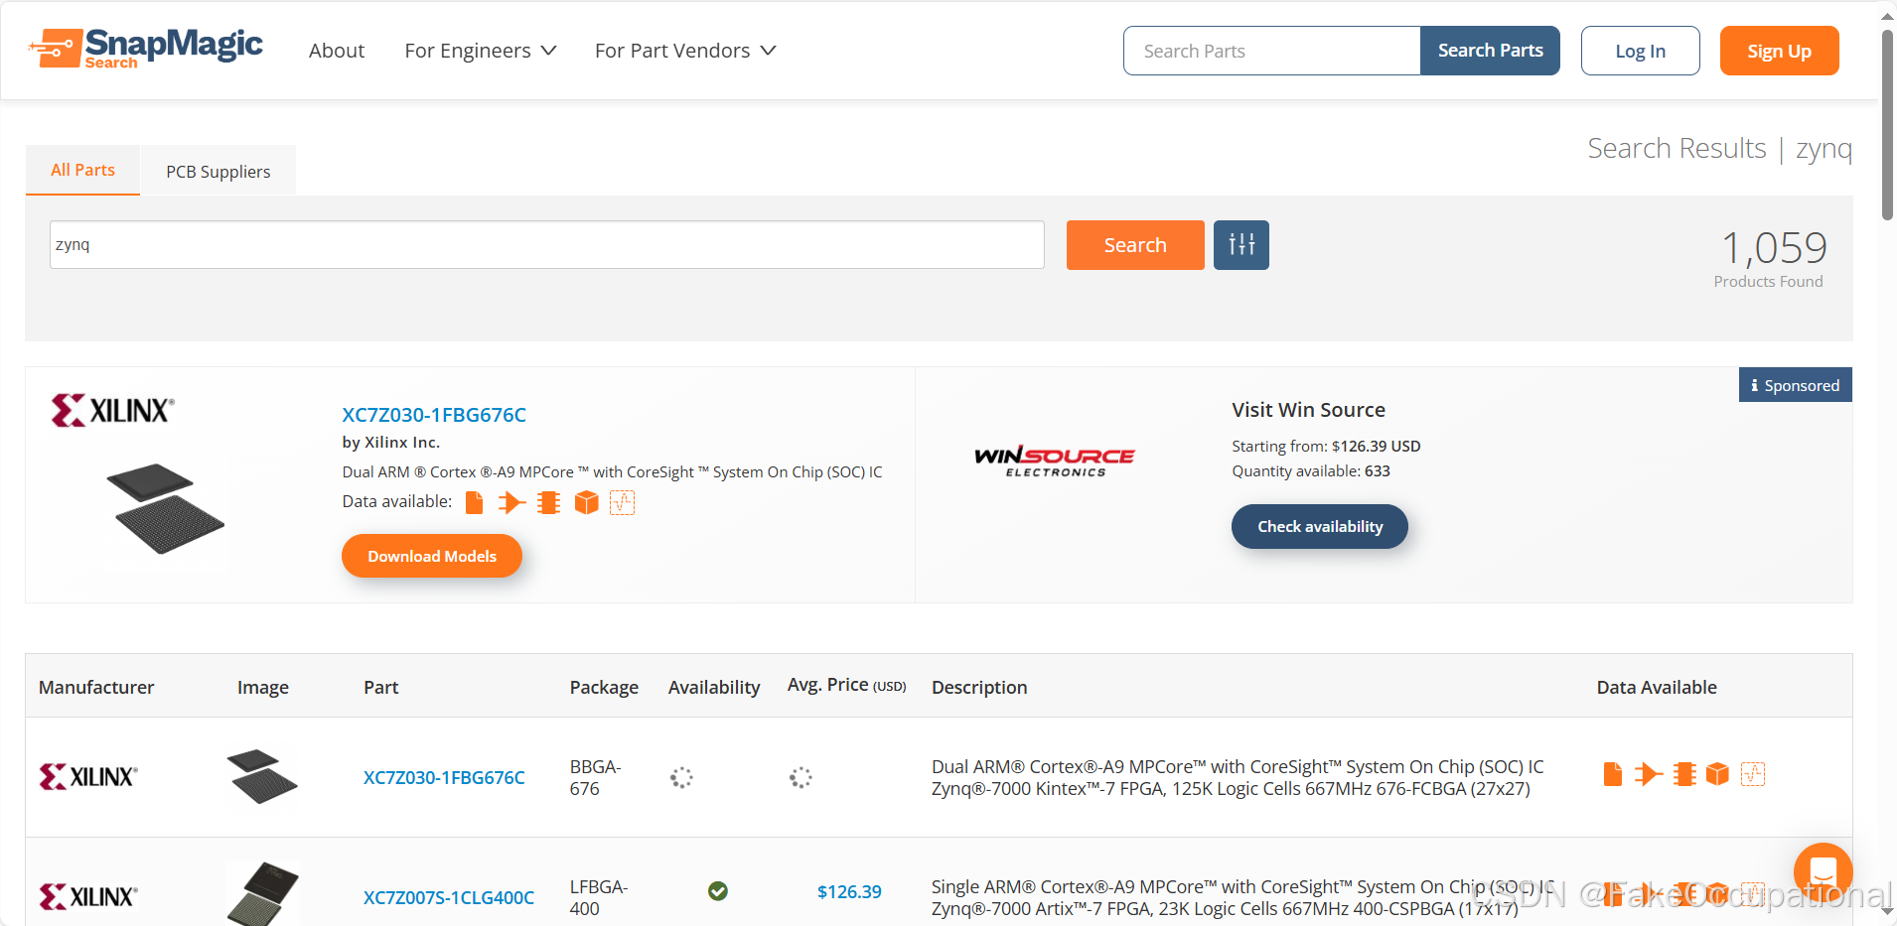The height and width of the screenshot is (926, 1897).
Task: Click Xilinx logo in XC7Z030 table row
Action: (88, 776)
